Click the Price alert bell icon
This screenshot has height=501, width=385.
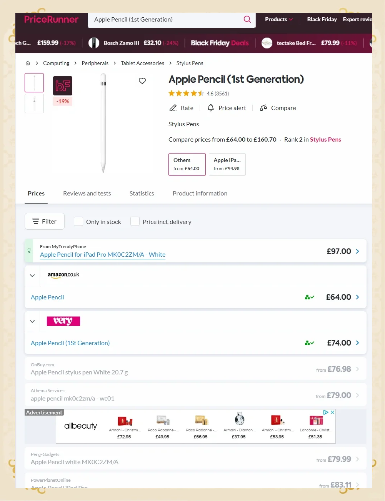tap(211, 108)
